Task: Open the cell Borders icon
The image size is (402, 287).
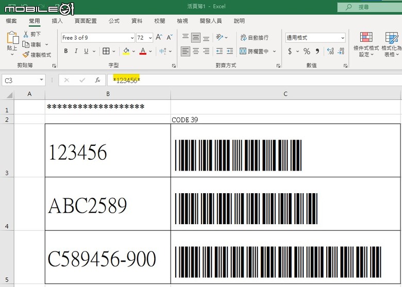Action: click(106, 51)
